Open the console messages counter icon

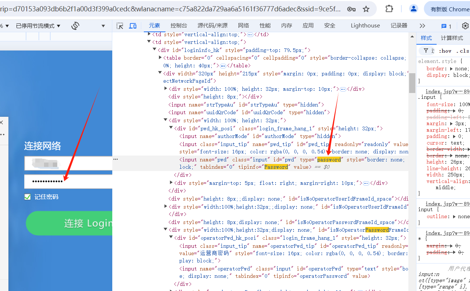446,26
